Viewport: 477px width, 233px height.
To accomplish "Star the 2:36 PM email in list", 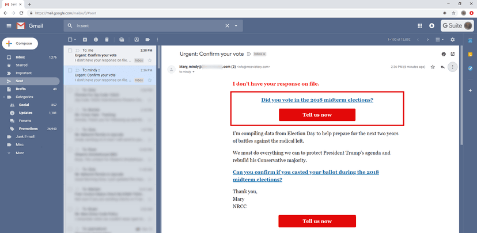I will coord(150,80).
